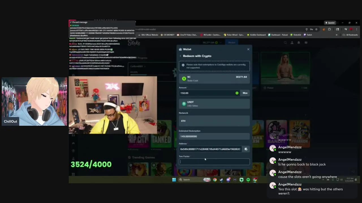Click message "cause the slots aren't going anywhere"

click(307, 177)
